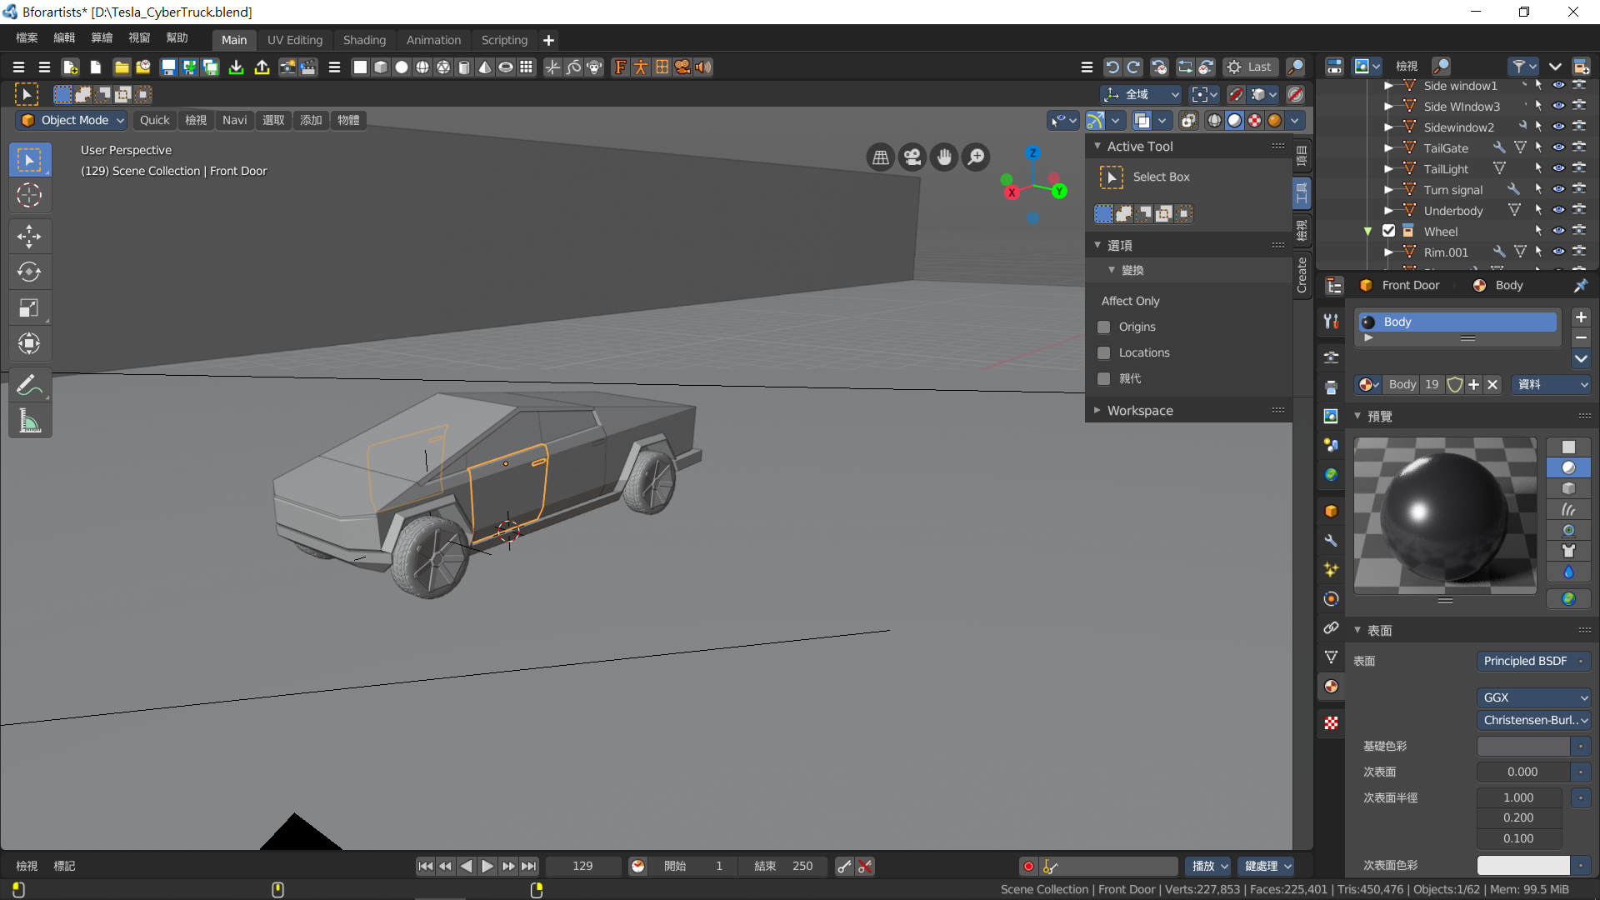Switch to the Scripting workspace tab
1600x900 pixels.
[x=504, y=40]
